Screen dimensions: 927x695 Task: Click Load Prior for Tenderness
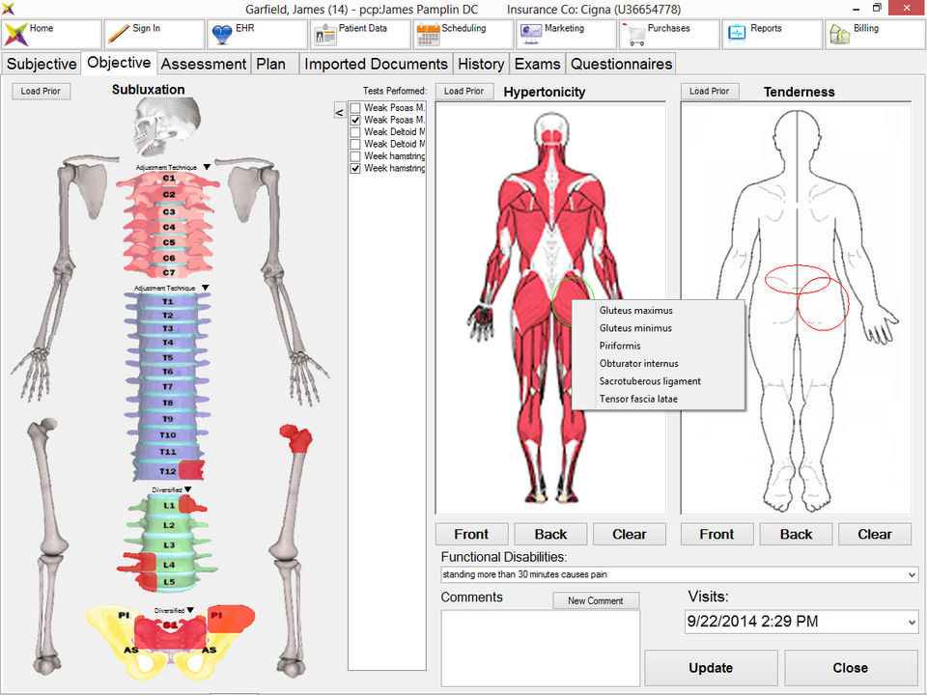pos(710,91)
